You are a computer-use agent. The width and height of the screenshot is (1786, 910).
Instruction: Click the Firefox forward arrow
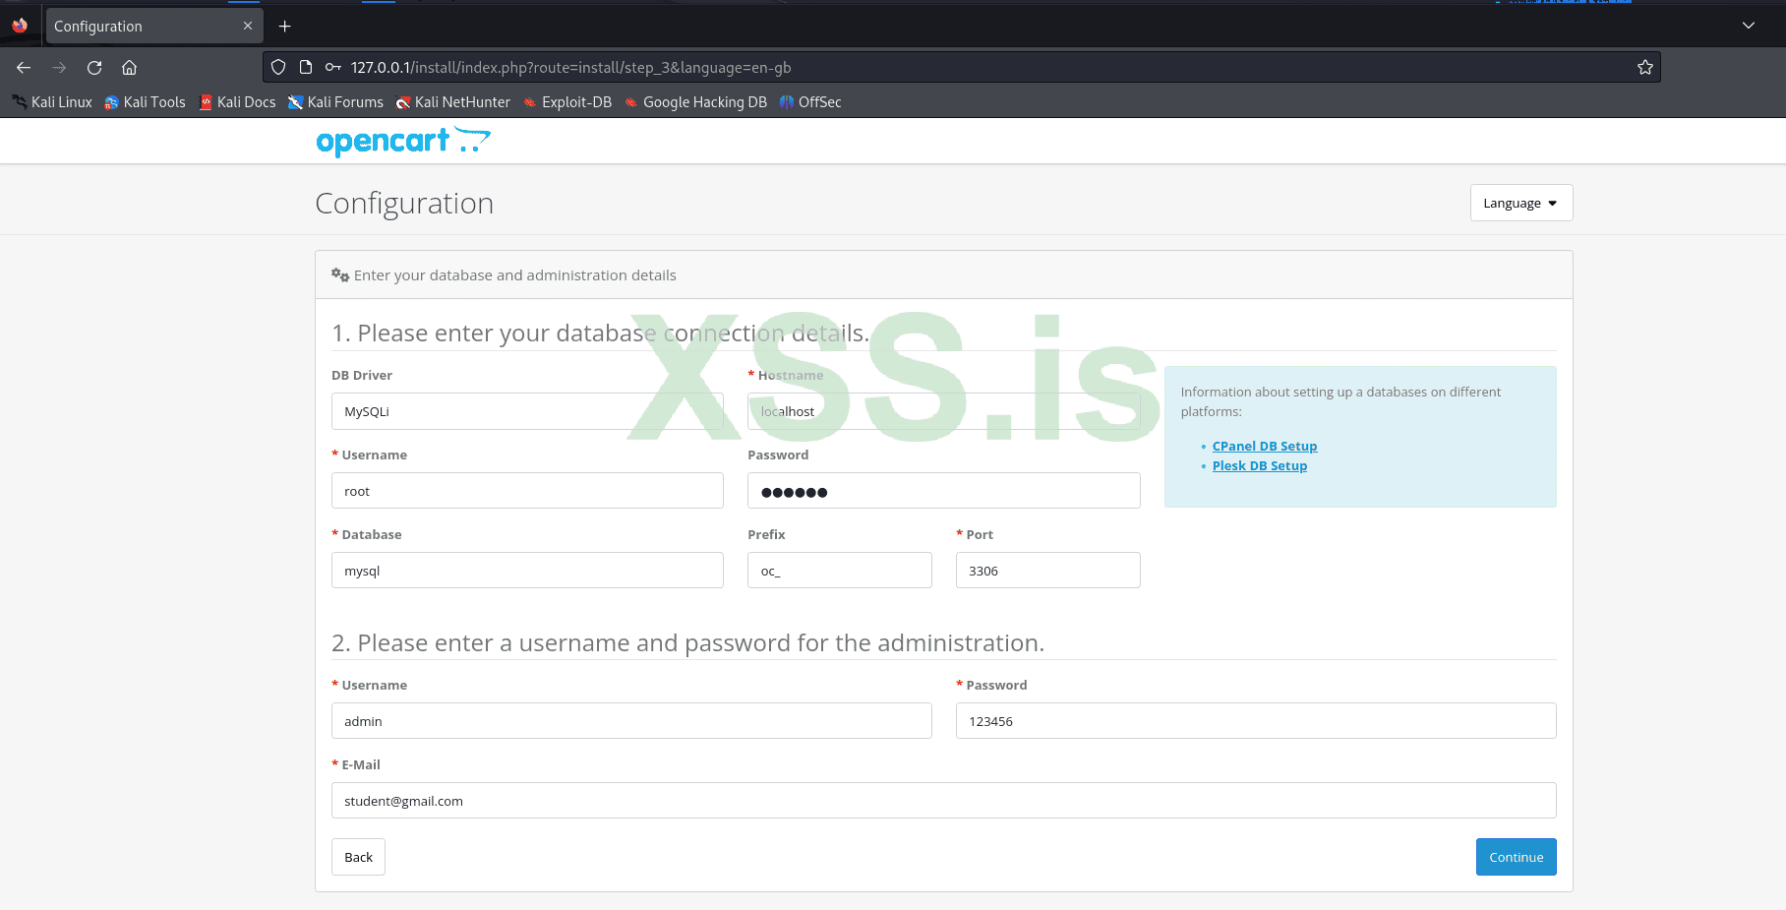pyautogui.click(x=59, y=67)
